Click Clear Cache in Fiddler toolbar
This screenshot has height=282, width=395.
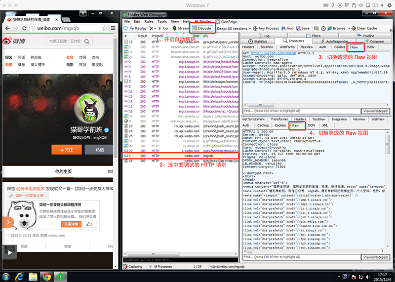click(364, 28)
